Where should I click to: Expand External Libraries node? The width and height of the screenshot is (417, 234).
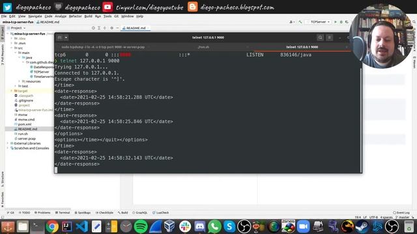pos(8,144)
